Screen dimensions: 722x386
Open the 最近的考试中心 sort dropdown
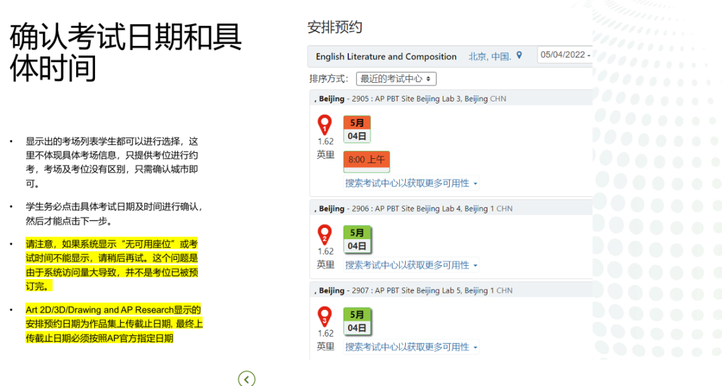(396, 79)
